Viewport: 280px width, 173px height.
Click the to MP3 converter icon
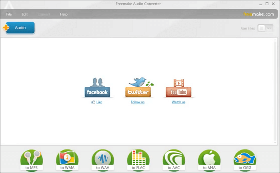(x=32, y=161)
